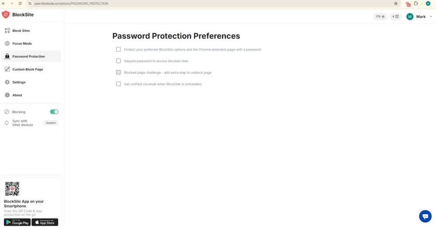The image size is (436, 228).
Task: Click the About info icon
Action: pyautogui.click(x=7, y=95)
